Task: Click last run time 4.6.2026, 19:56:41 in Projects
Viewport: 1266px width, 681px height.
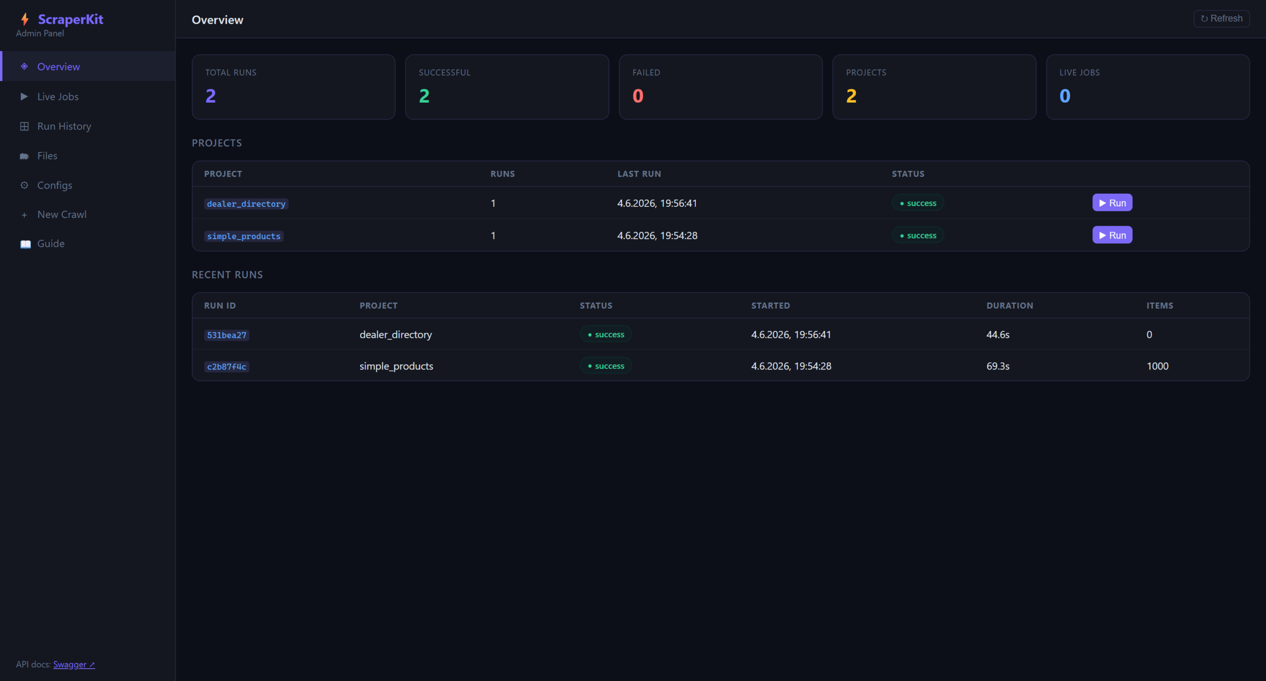Action: 657,203
